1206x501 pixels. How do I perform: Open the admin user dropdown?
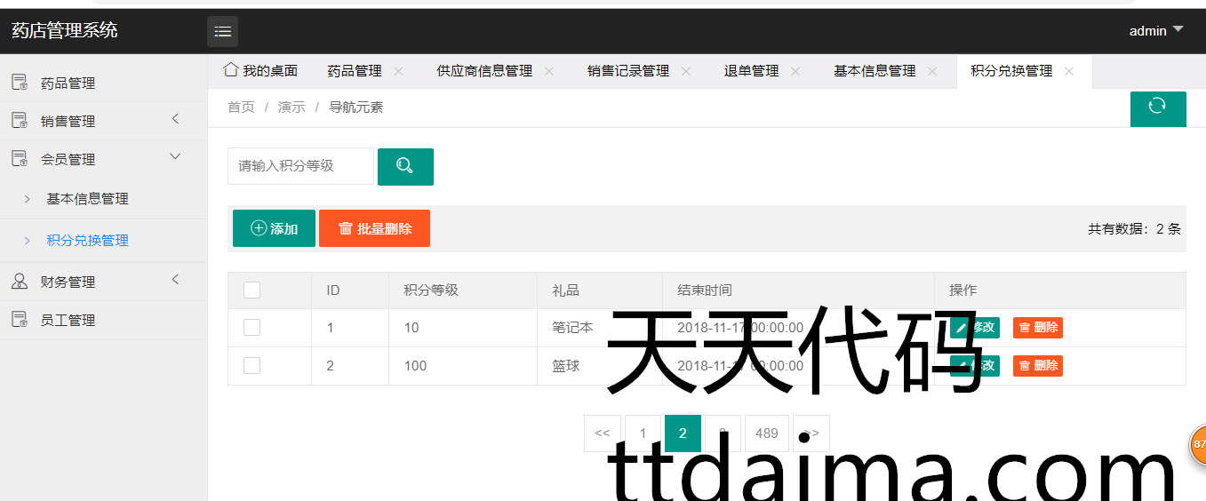coord(1155,31)
